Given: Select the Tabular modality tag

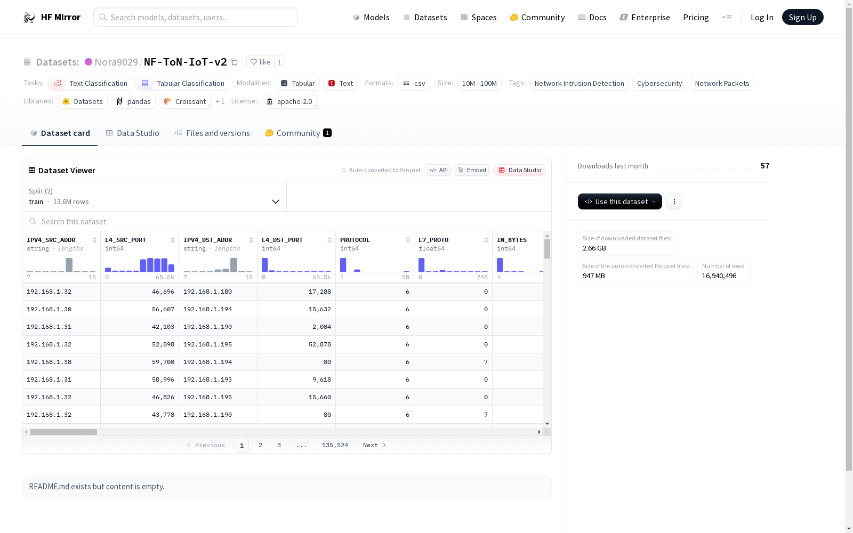Looking at the screenshot, I should pyautogui.click(x=297, y=83).
